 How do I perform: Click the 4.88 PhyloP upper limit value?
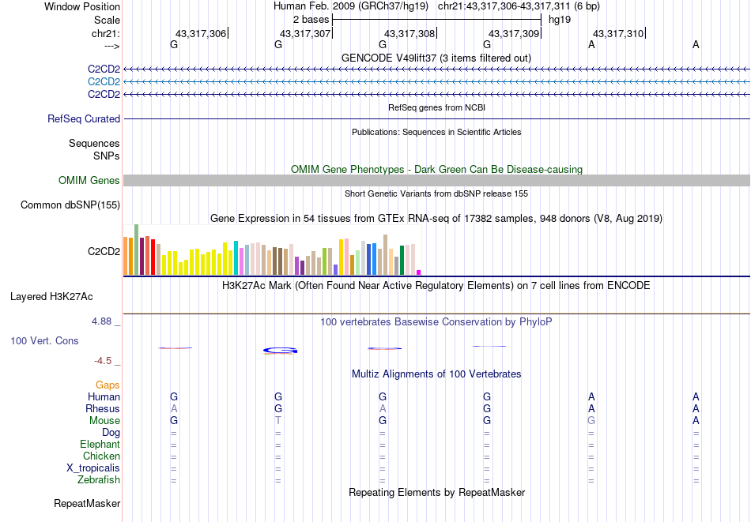(101, 321)
